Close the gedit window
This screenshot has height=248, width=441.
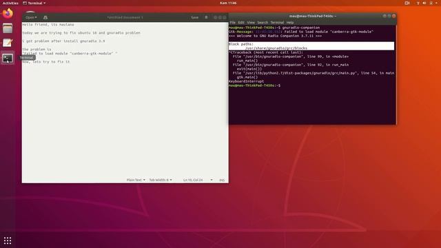pyautogui.click(x=225, y=17)
